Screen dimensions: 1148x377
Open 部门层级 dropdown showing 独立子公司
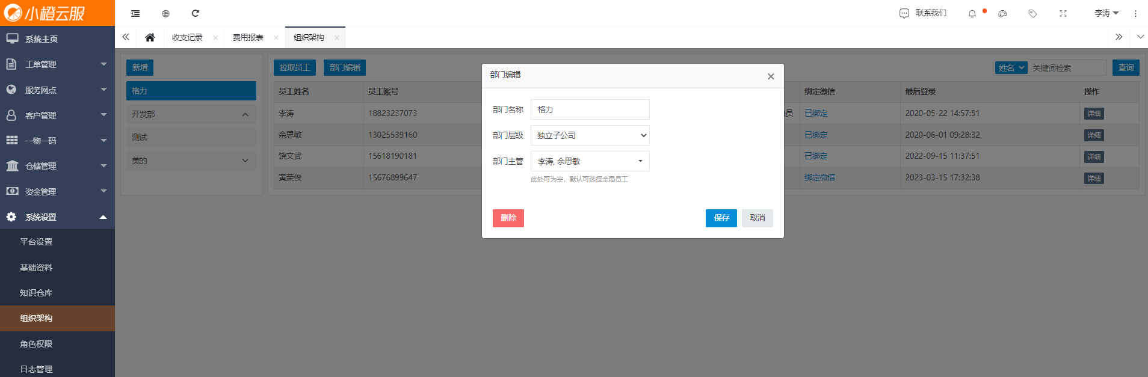click(590, 135)
